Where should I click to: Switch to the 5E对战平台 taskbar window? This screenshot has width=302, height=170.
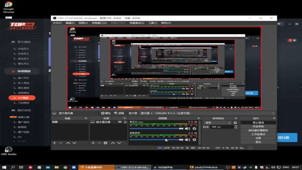pyautogui.click(x=169, y=167)
